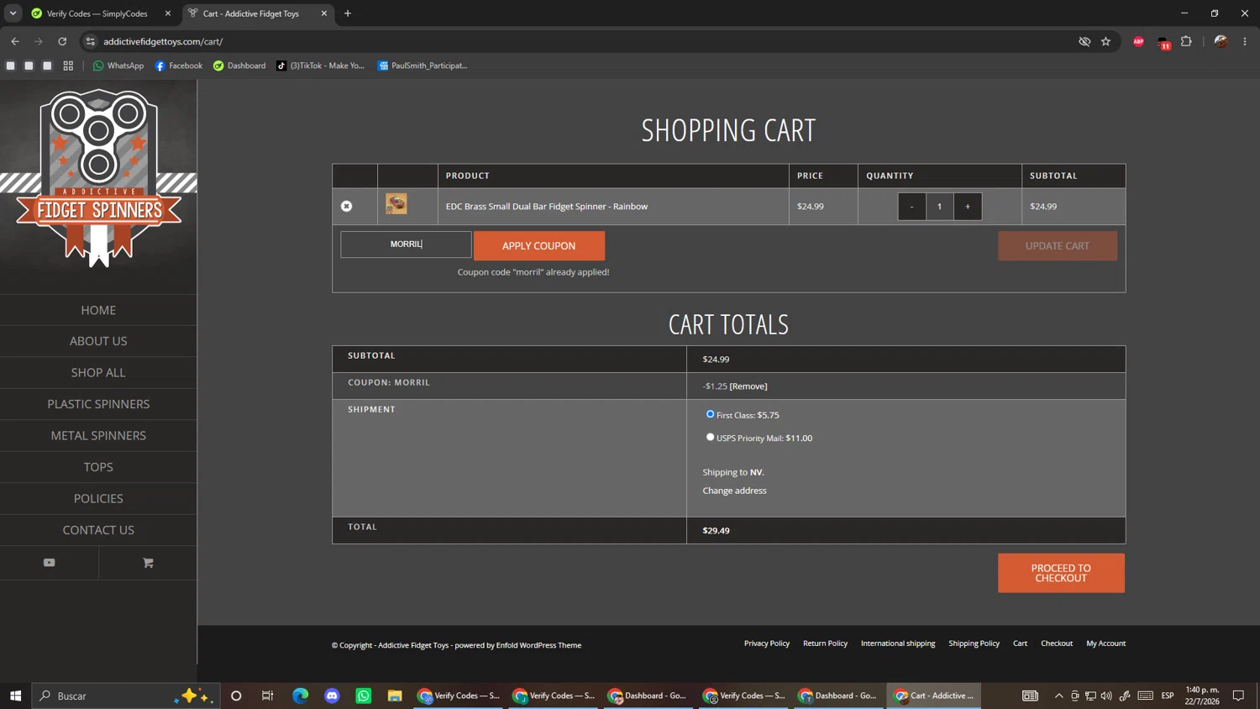Open the Adblock Plus extension
This screenshot has height=709, width=1260.
tap(1138, 41)
